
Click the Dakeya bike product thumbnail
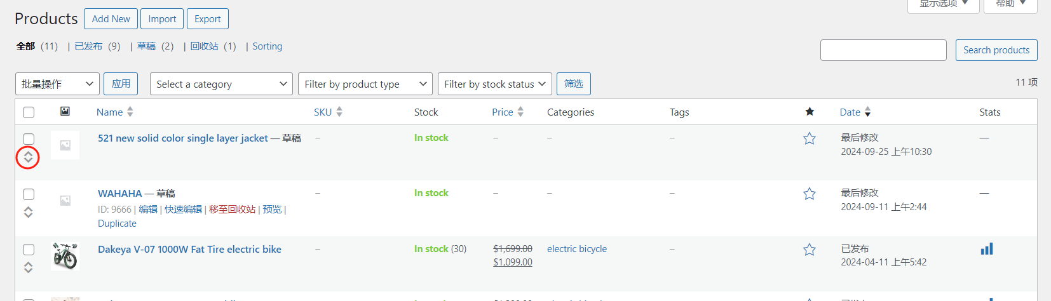65,256
